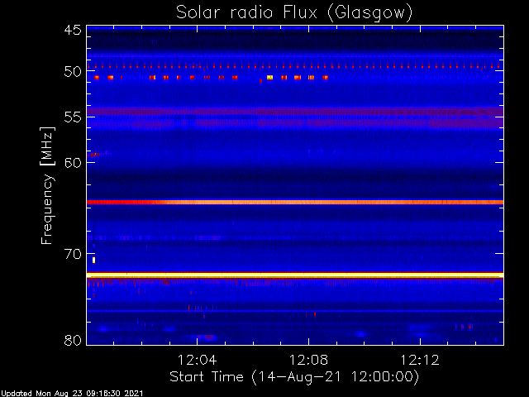Click the 12:08 time axis label

click(x=308, y=360)
